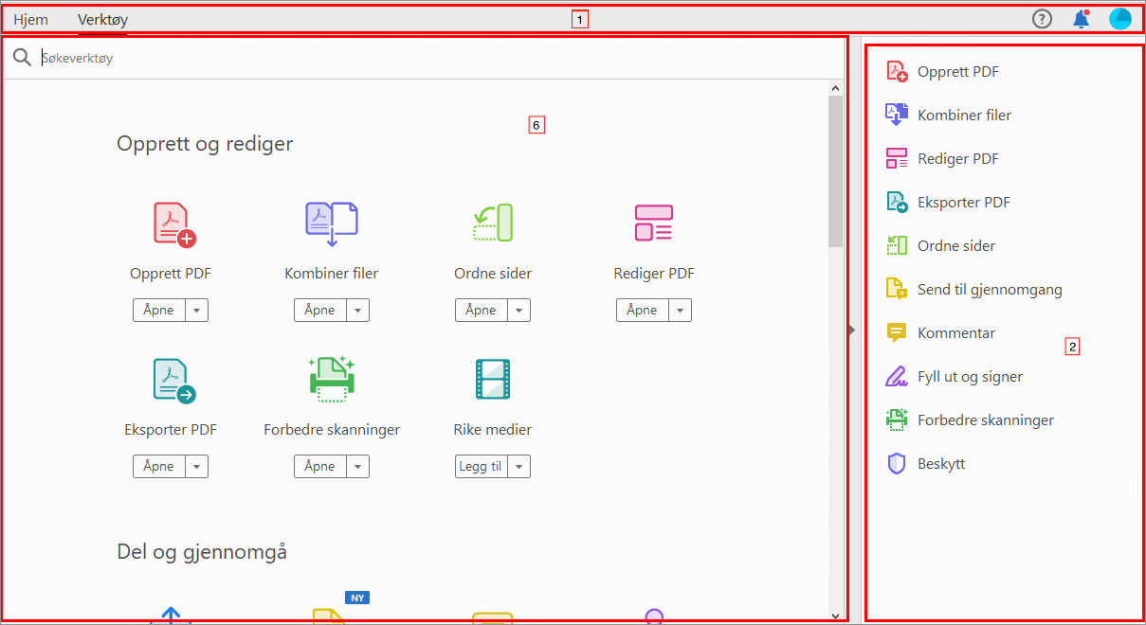Click Forbedre skanninger icon in right sidebar
The height and width of the screenshot is (625, 1146).
(896, 420)
